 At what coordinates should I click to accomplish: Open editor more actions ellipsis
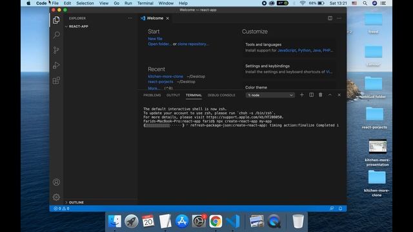coord(339,18)
